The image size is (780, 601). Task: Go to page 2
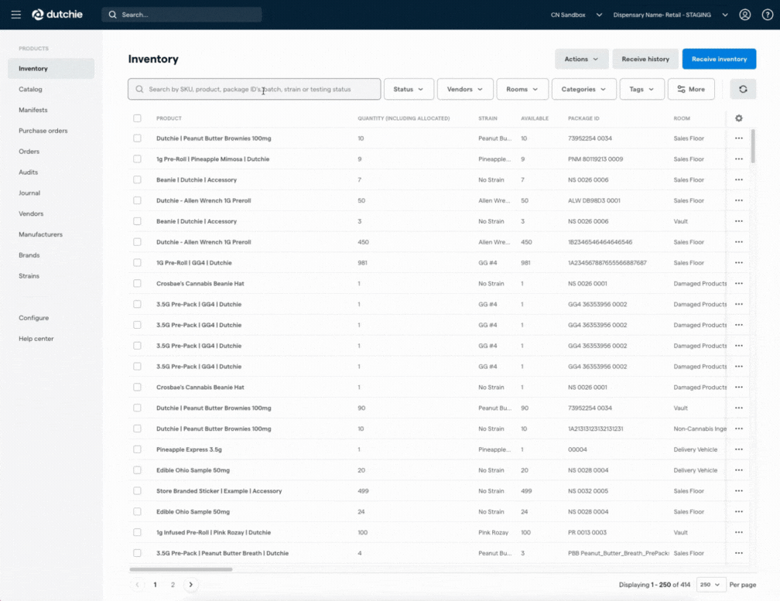(x=173, y=585)
